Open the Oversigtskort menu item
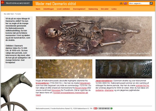Screen dimensions: 156x111 point(79,9)
